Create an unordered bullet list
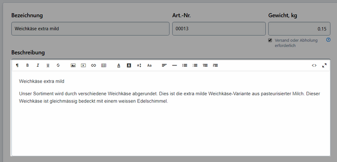The image size is (337, 162). [185, 65]
